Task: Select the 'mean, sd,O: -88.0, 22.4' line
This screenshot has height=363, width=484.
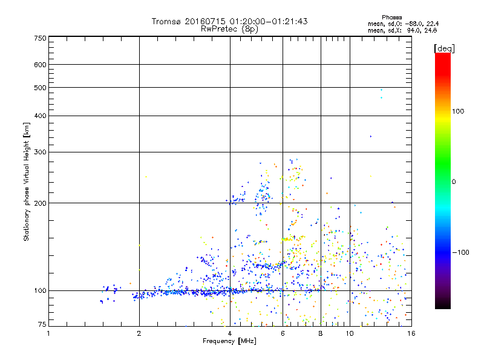Action: [x=403, y=24]
